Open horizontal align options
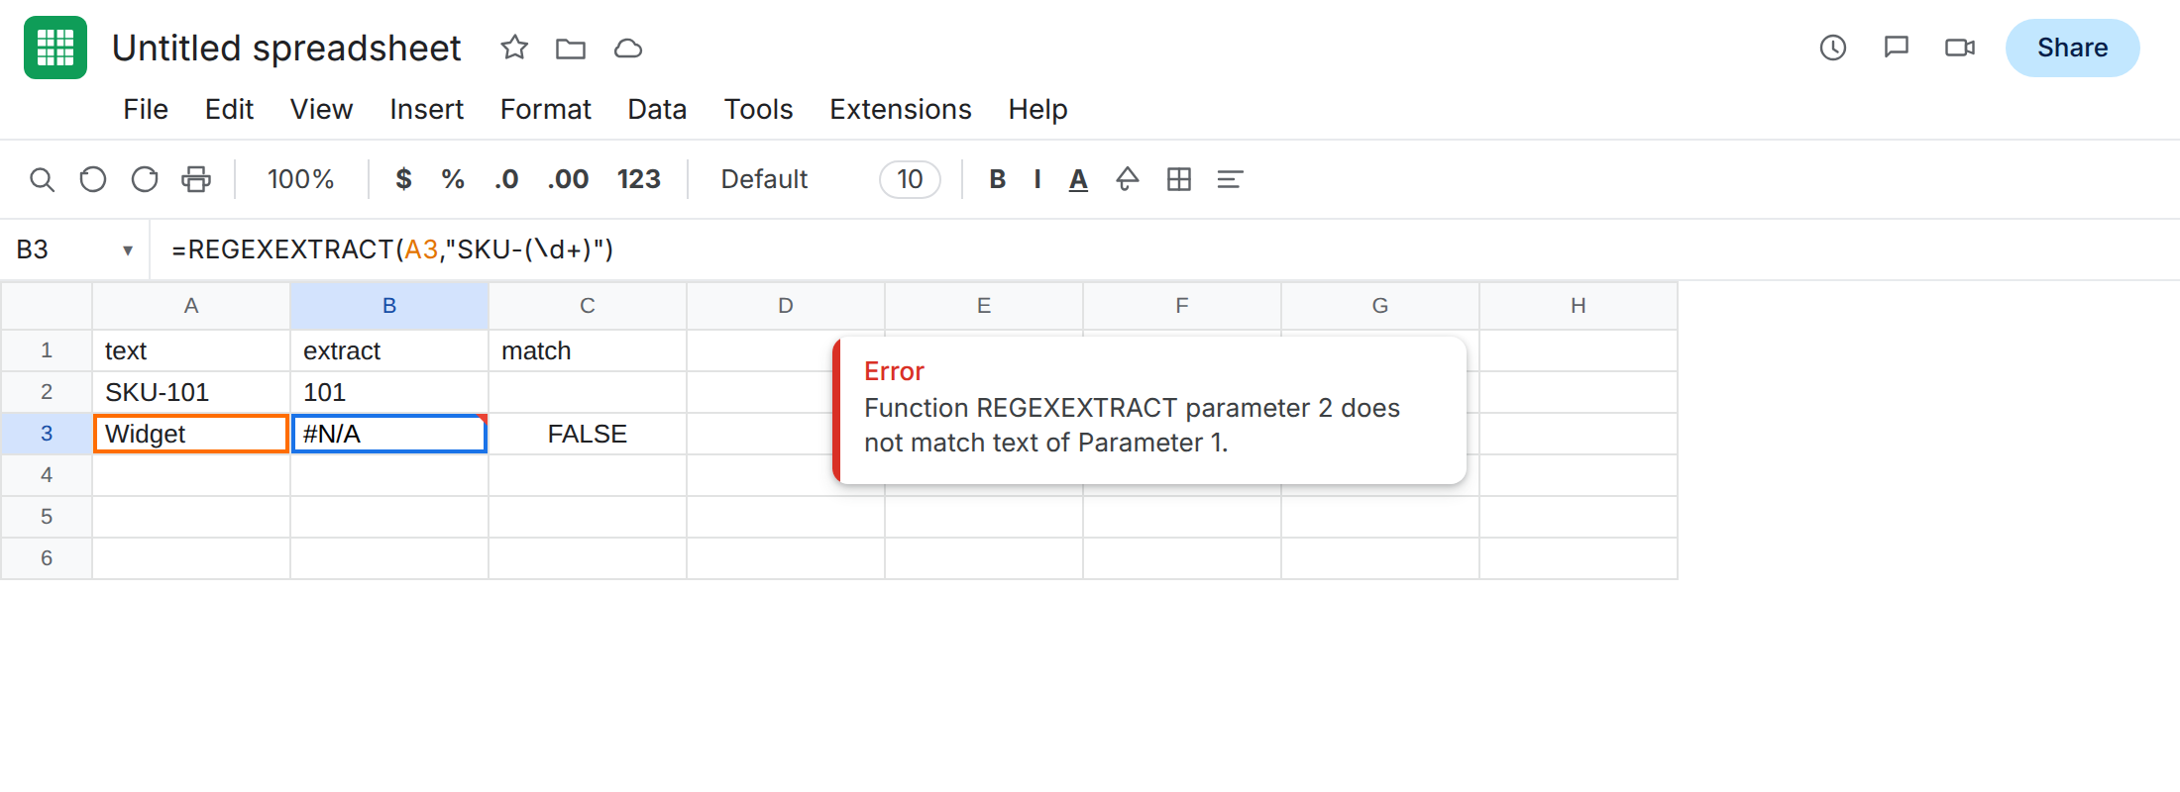The width and height of the screenshot is (2180, 792). point(1230,179)
